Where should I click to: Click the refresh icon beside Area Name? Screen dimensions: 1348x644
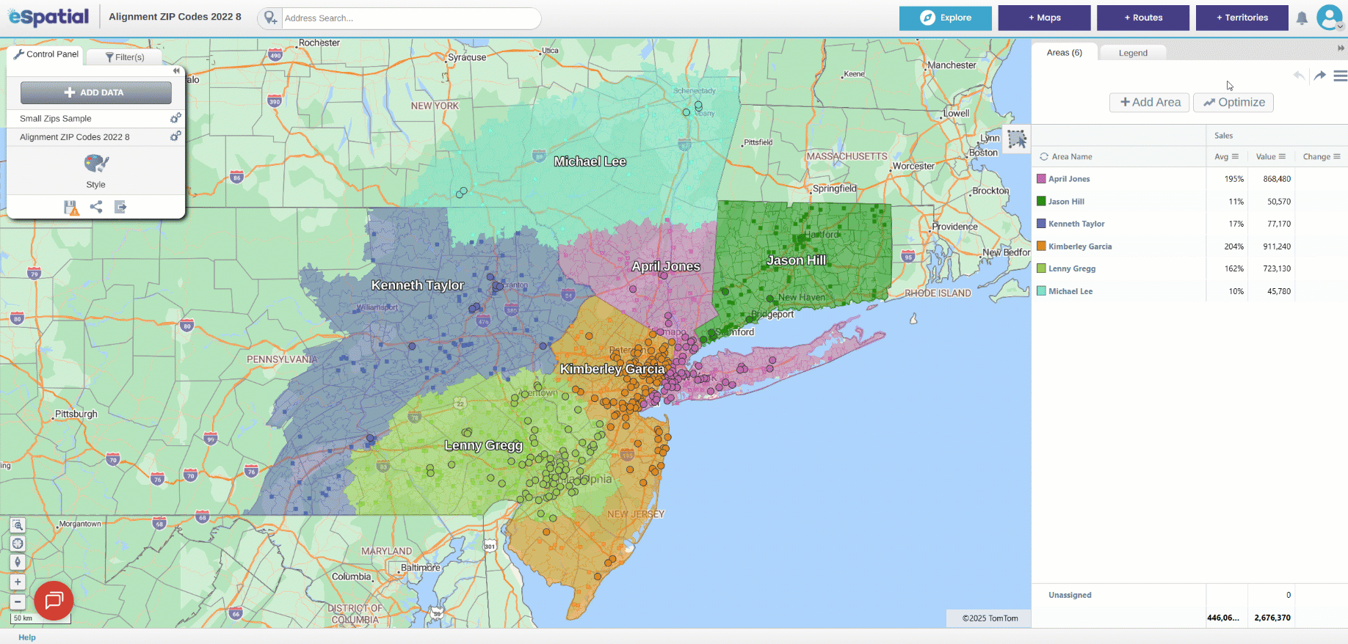click(1043, 157)
